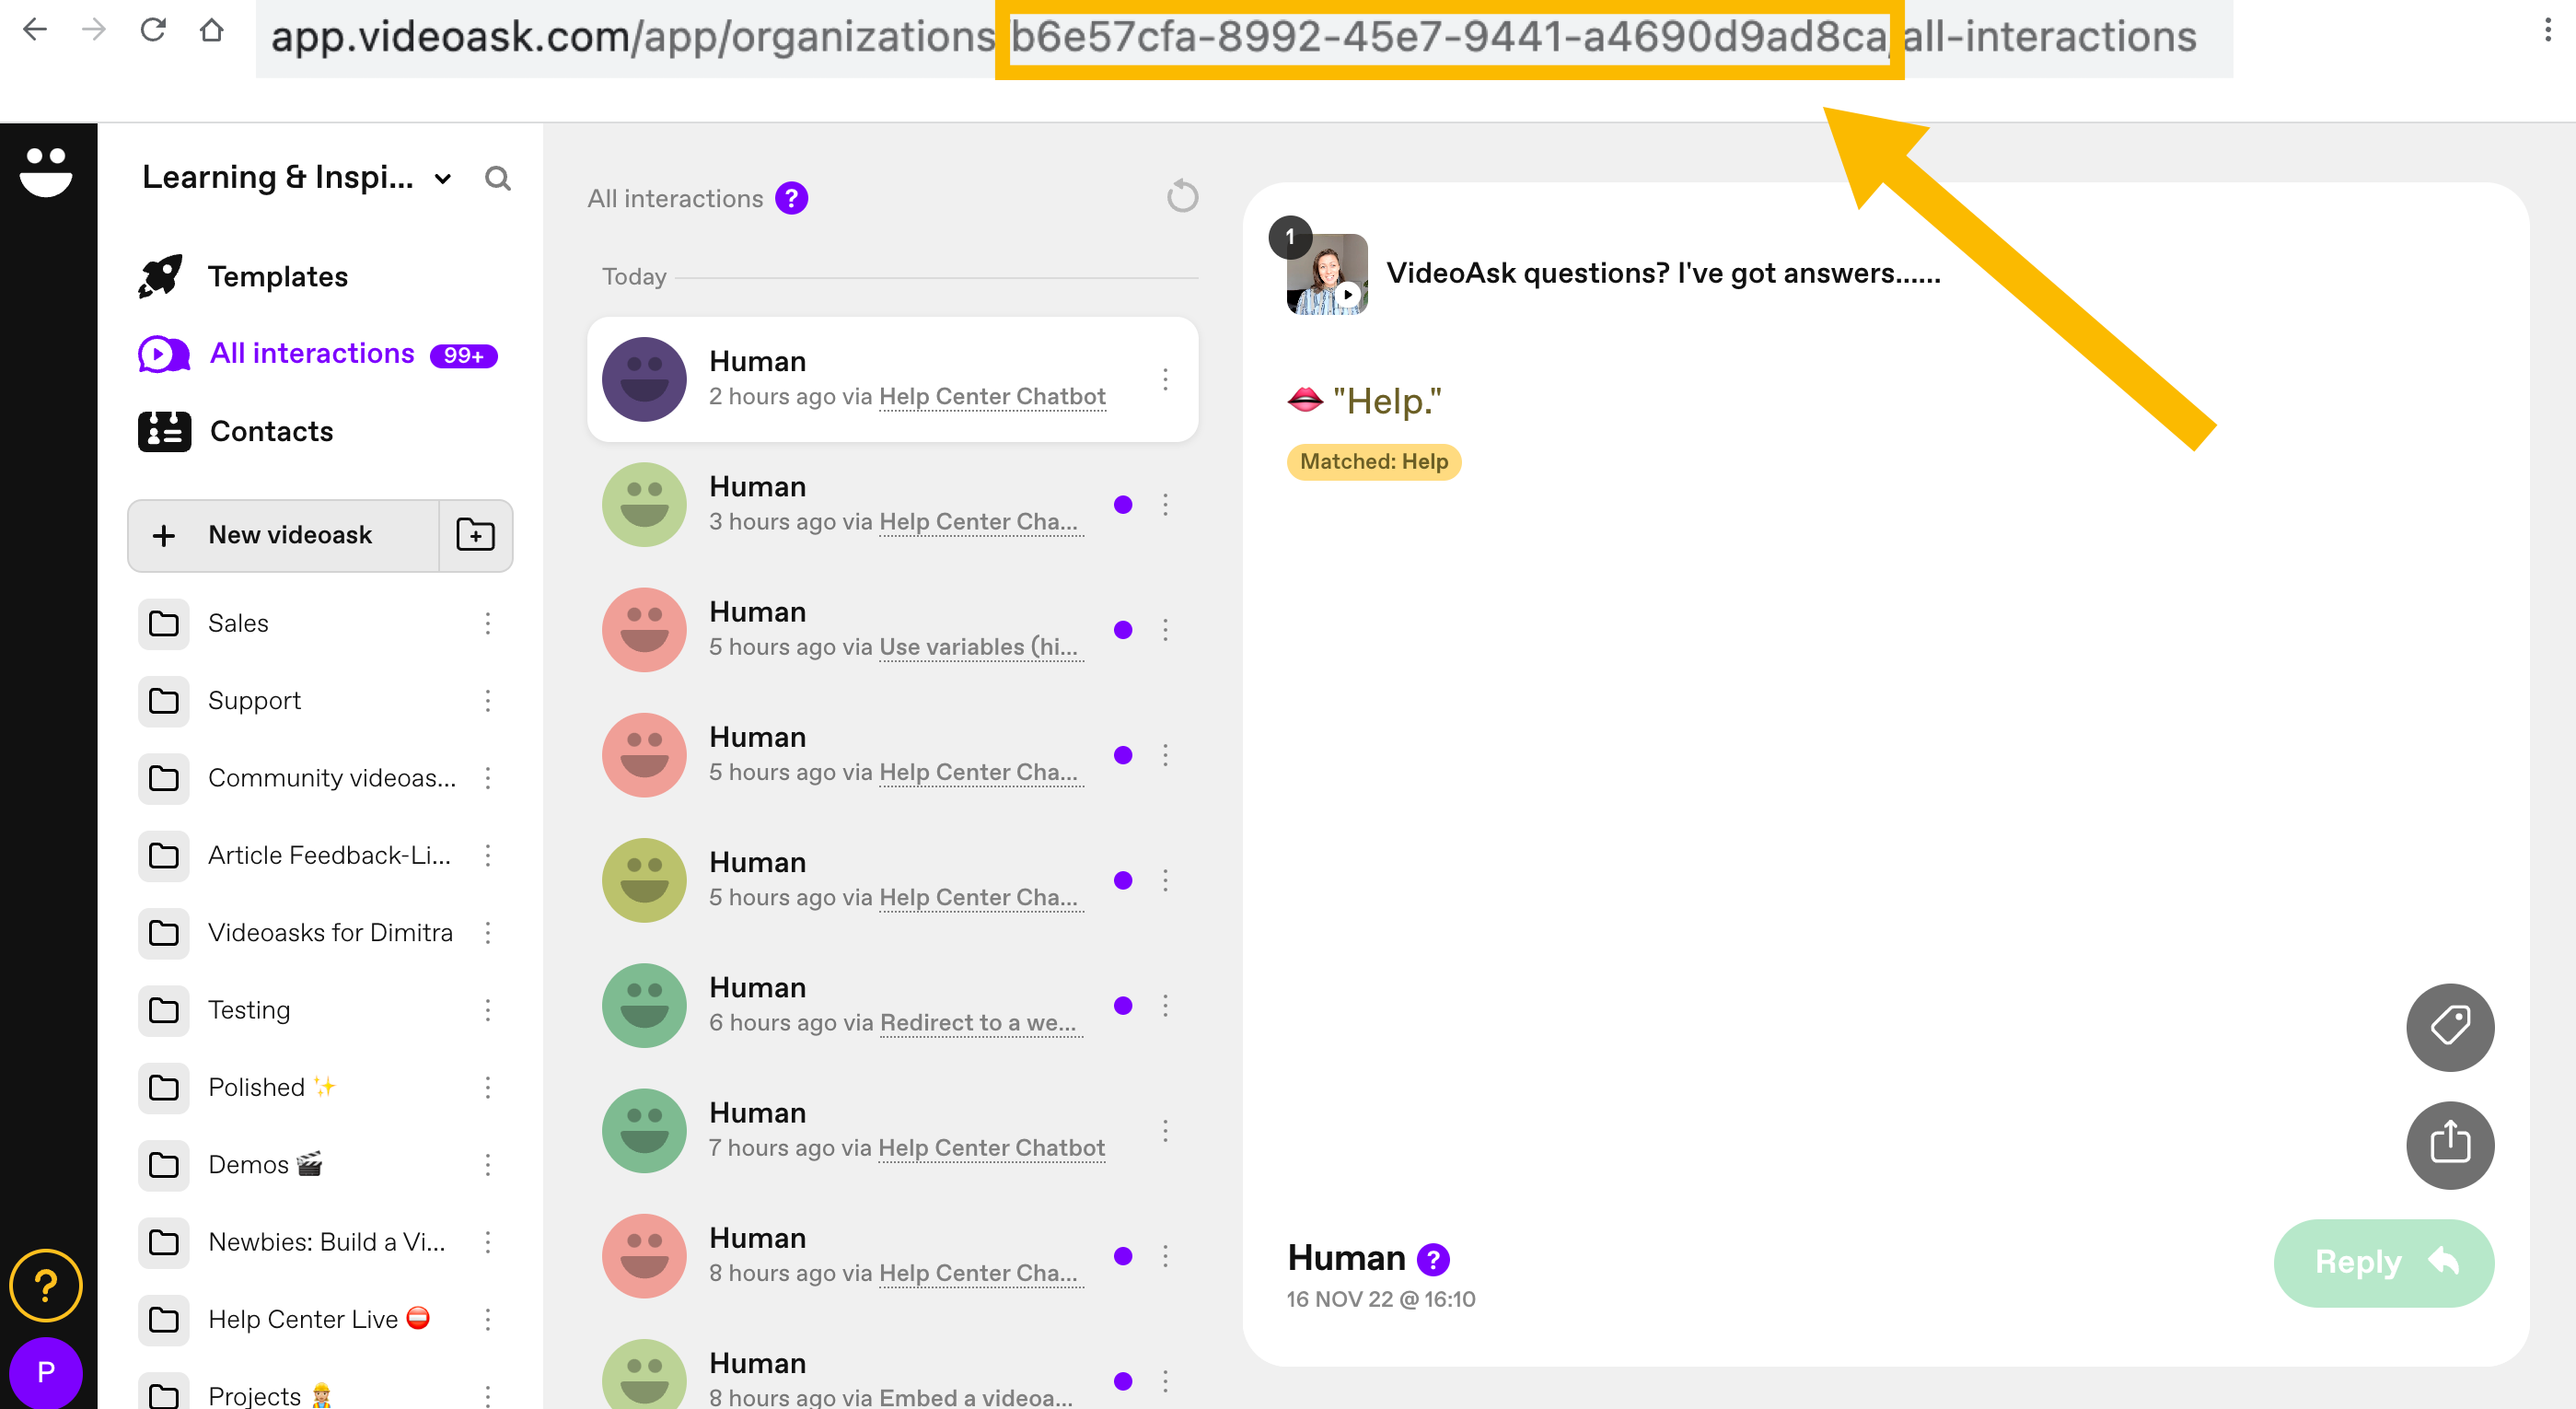The height and width of the screenshot is (1409, 2576).
Task: Create a new folder with the folder-plus icon
Action: click(x=475, y=535)
